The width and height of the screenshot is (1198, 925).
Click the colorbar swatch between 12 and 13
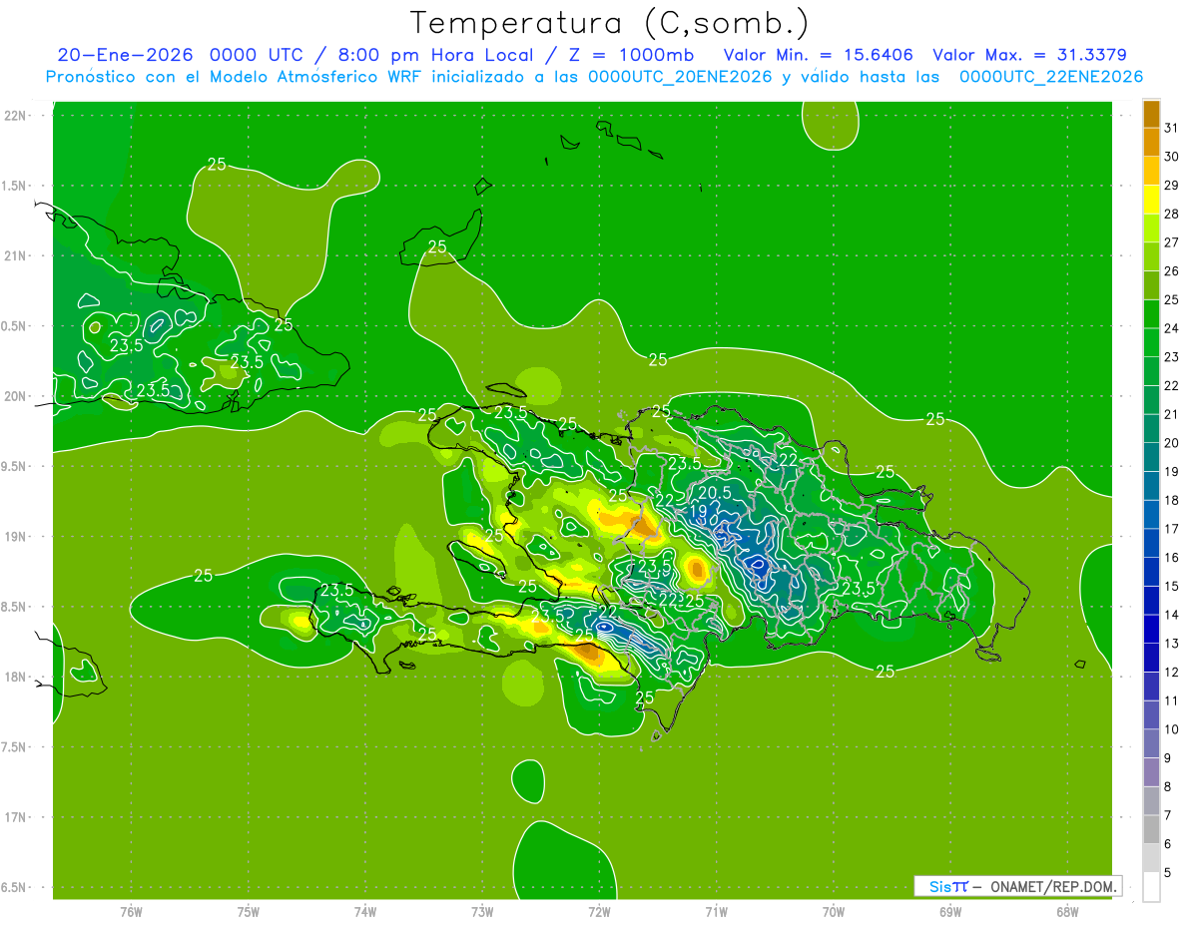[x=1151, y=659]
